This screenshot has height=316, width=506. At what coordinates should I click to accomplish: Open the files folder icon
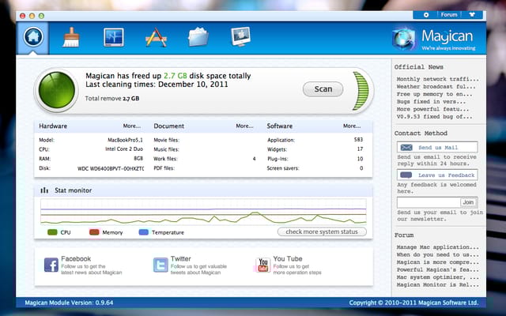pos(198,37)
